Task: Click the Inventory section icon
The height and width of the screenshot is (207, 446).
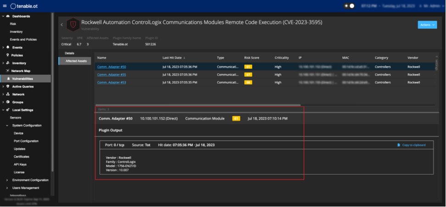Action: [x=8, y=63]
